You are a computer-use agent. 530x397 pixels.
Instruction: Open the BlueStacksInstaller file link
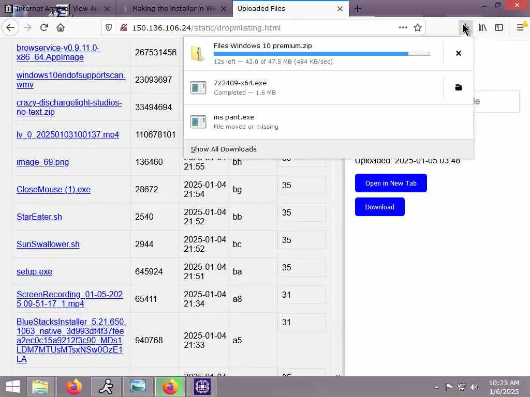71,340
